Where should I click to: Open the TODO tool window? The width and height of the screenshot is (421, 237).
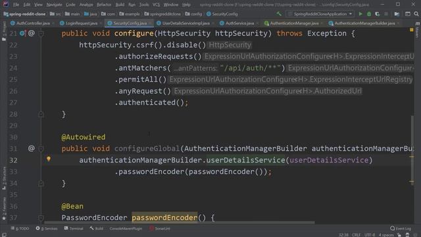(20, 228)
